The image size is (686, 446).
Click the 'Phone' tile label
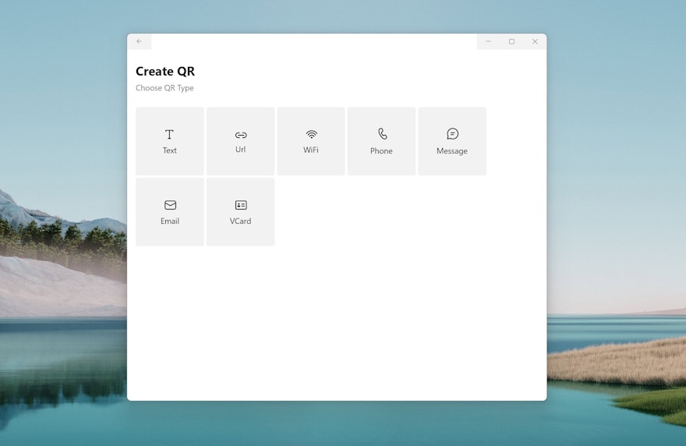381,151
